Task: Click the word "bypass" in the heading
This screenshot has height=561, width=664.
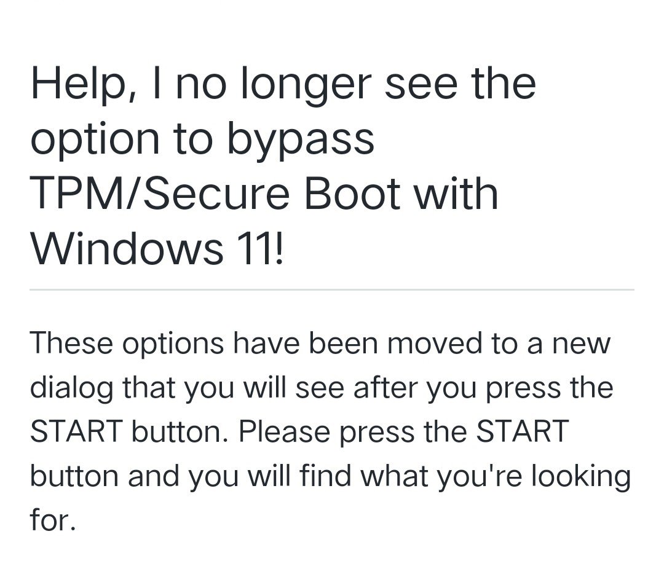Action: click(x=300, y=140)
